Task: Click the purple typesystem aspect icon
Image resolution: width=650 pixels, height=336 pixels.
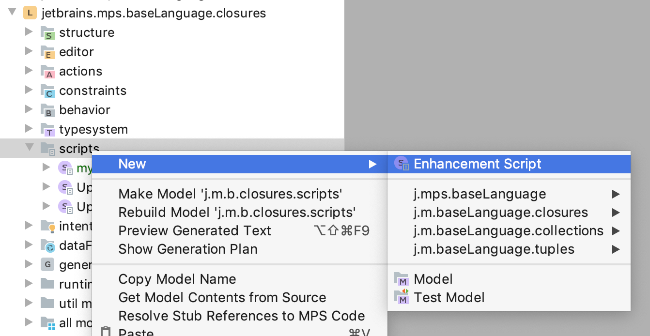Action: [49, 129]
